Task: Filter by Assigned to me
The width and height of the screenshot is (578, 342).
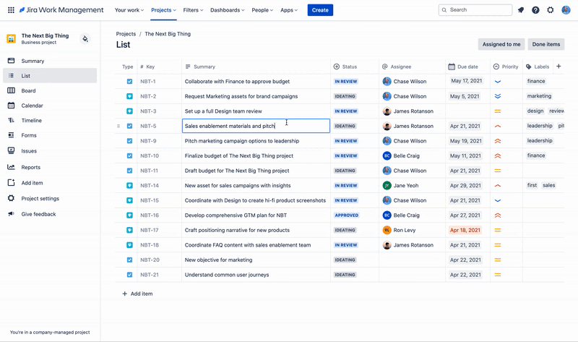Action: tap(501, 44)
